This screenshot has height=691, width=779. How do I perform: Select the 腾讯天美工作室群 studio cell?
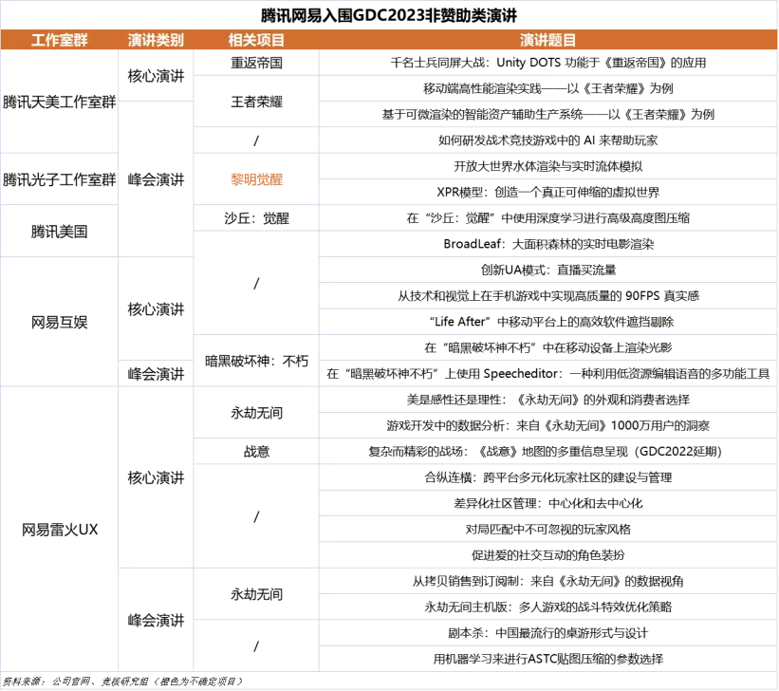coord(59,102)
